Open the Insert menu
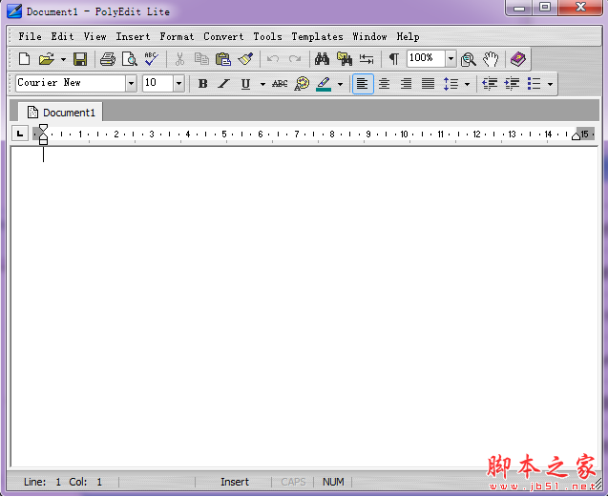Screen dimensions: 608x497 133,36
